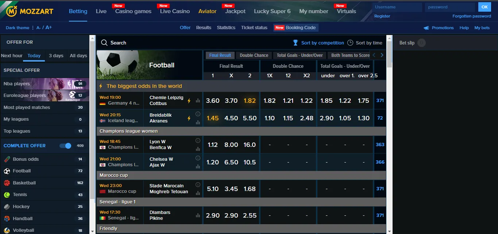
Task: Open the Double Chance market tab
Action: [254, 55]
